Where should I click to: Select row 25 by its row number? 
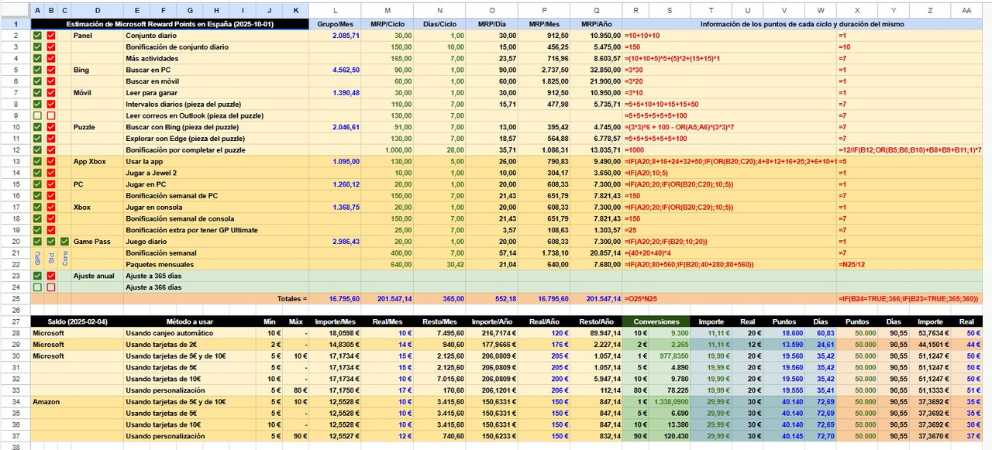(x=15, y=298)
